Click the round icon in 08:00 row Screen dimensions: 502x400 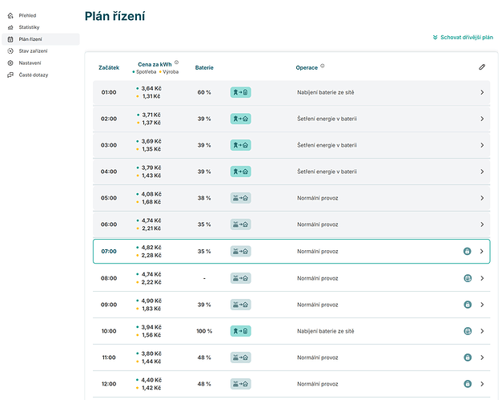point(467,278)
